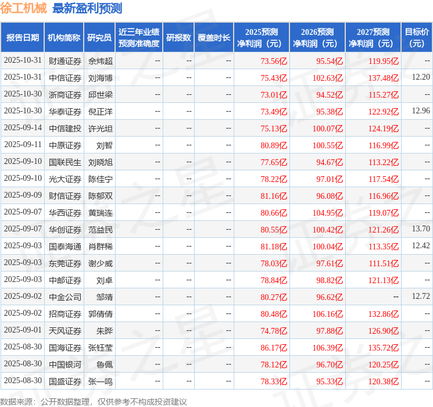Viewport: 433px width, 407px height.
Task: Click the 研究员 column header
Action: (x=99, y=38)
